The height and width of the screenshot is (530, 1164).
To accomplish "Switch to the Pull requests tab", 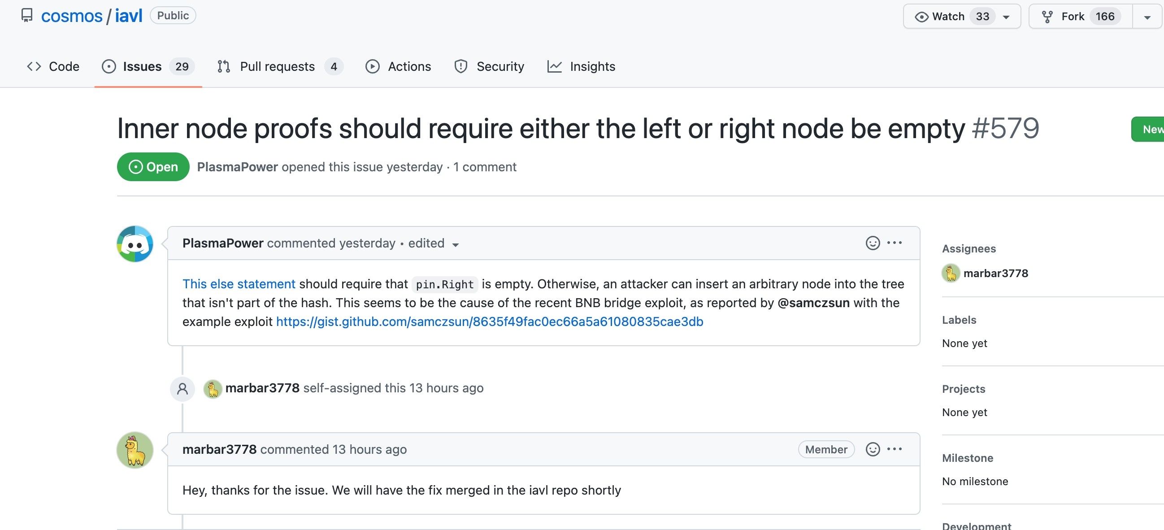I will pyautogui.click(x=277, y=66).
